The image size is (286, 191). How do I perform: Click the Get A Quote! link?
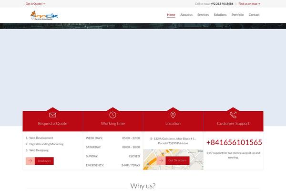point(36,4)
